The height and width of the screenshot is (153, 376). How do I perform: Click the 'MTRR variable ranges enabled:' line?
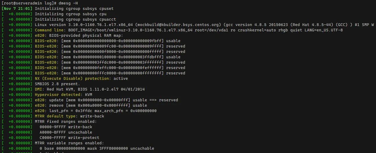click(x=69, y=143)
